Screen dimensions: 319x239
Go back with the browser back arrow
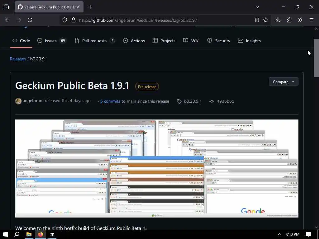[x=7, y=20]
